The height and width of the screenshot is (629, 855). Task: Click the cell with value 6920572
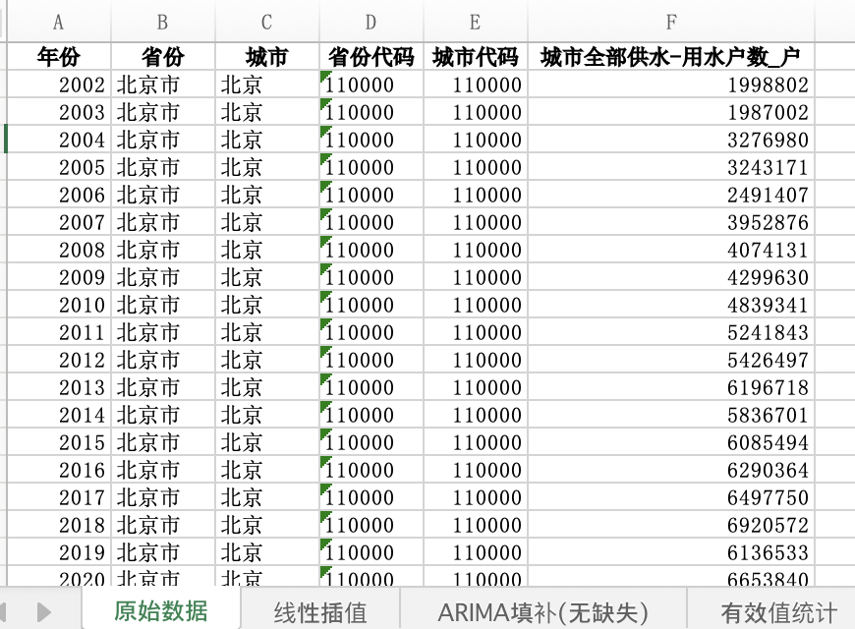tap(670, 525)
